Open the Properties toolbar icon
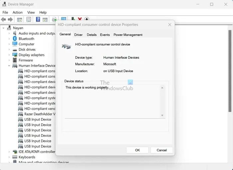Screen dimensions: 233x170 point(29,19)
